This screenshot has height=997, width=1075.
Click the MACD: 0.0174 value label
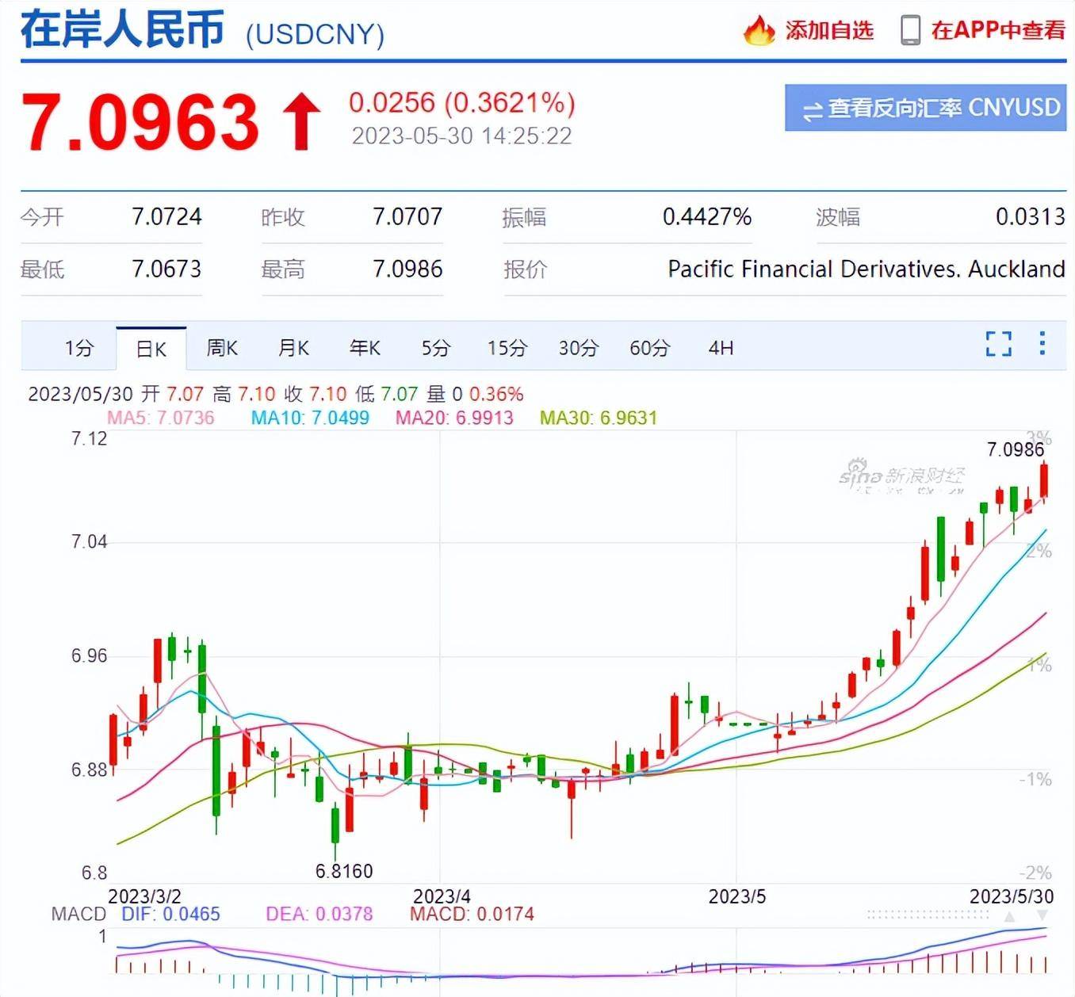(472, 914)
